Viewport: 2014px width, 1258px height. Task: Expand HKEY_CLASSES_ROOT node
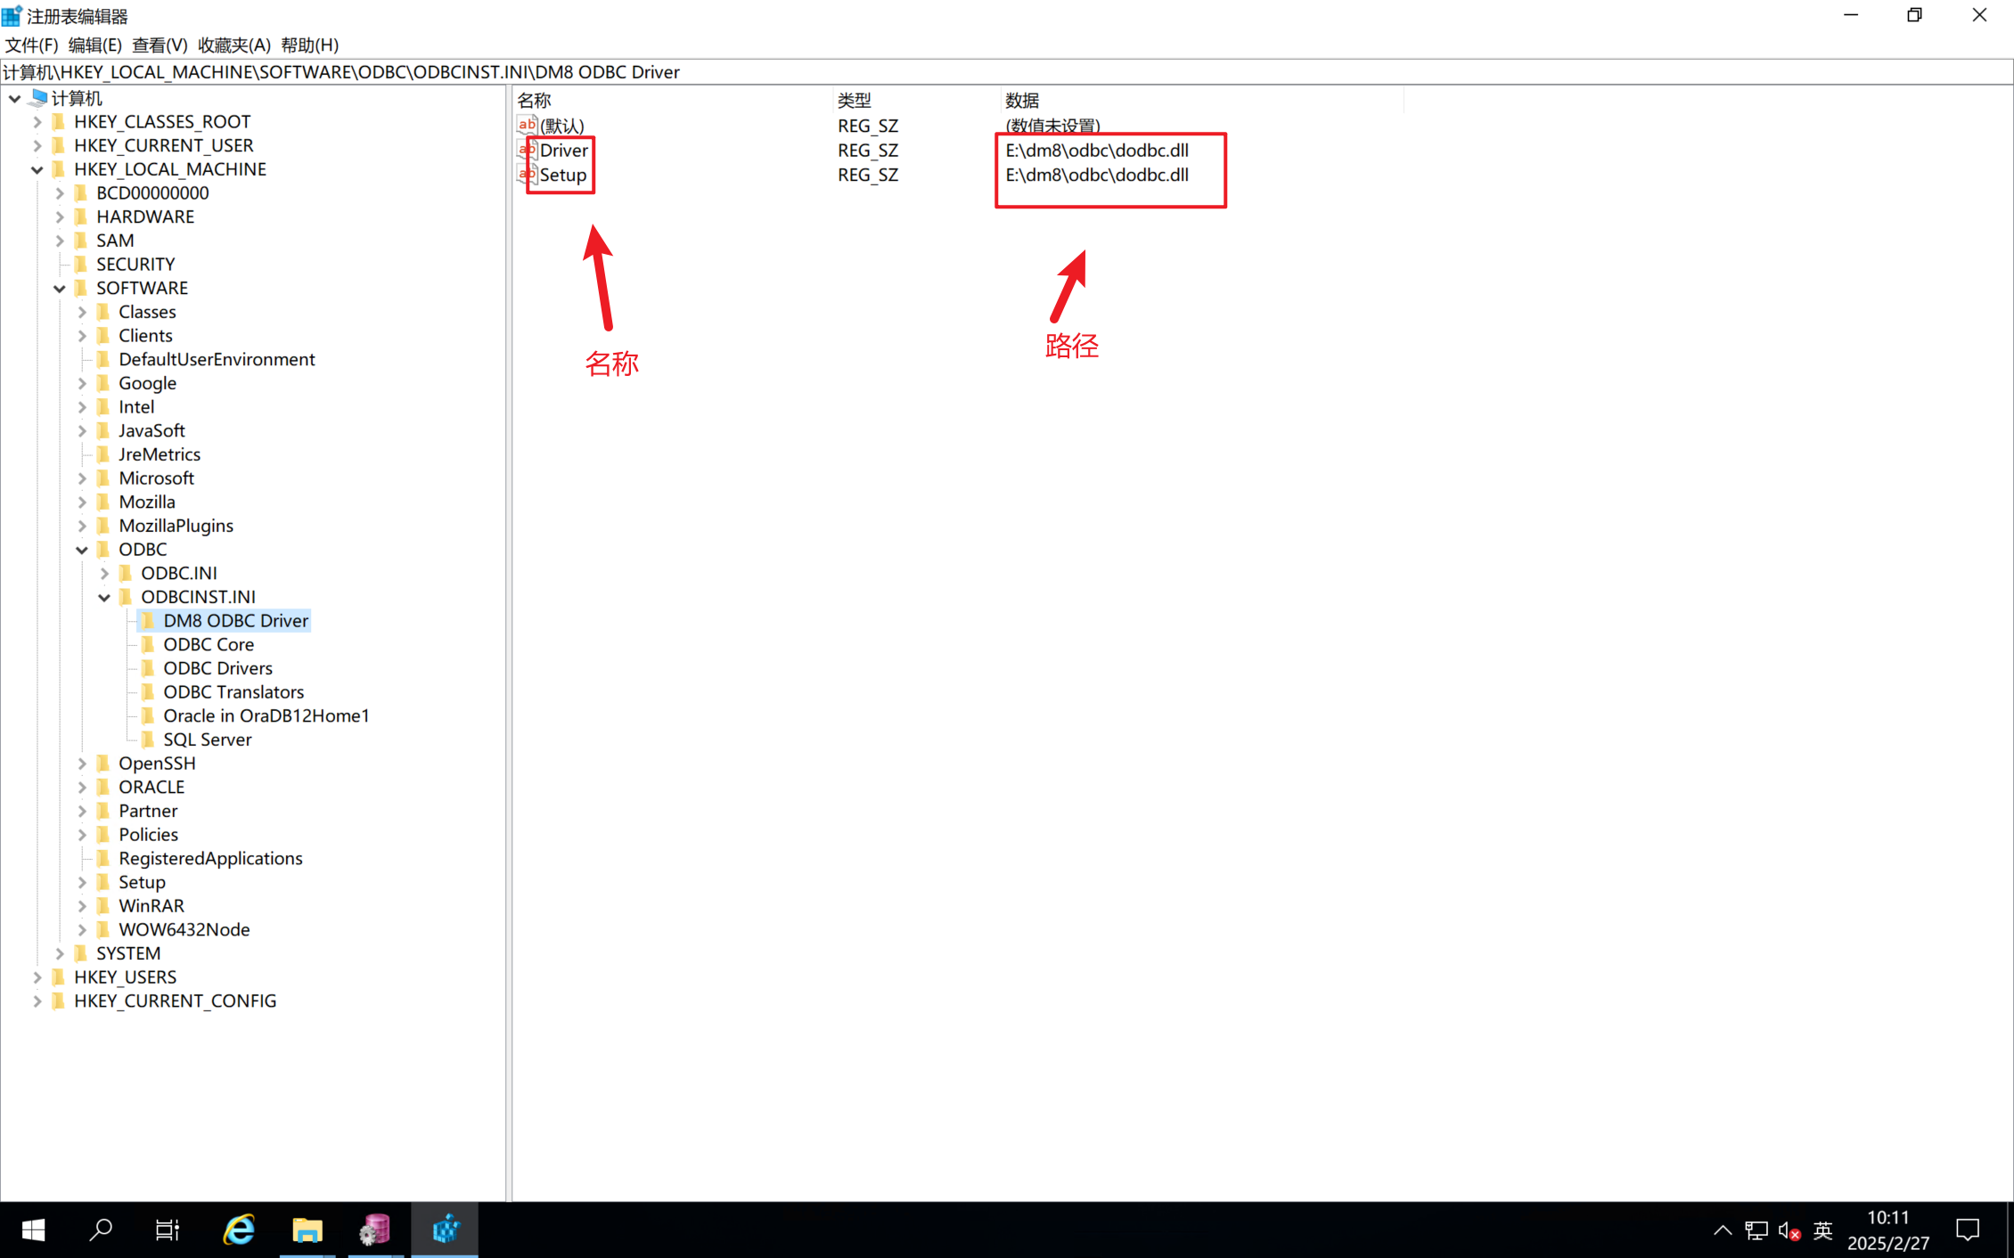coord(37,122)
